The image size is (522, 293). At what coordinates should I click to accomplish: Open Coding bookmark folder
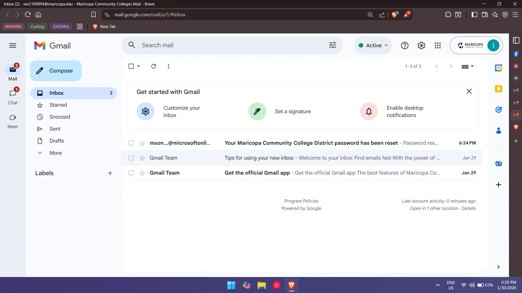coord(37,27)
